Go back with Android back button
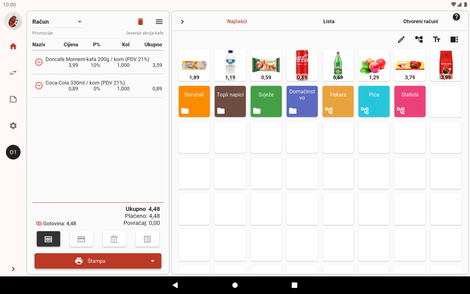This screenshot has width=470, height=294. point(175,285)
